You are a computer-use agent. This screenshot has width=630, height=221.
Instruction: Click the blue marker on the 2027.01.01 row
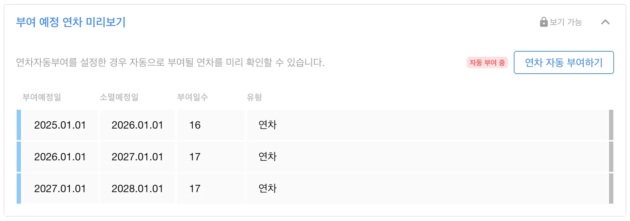coord(19,188)
